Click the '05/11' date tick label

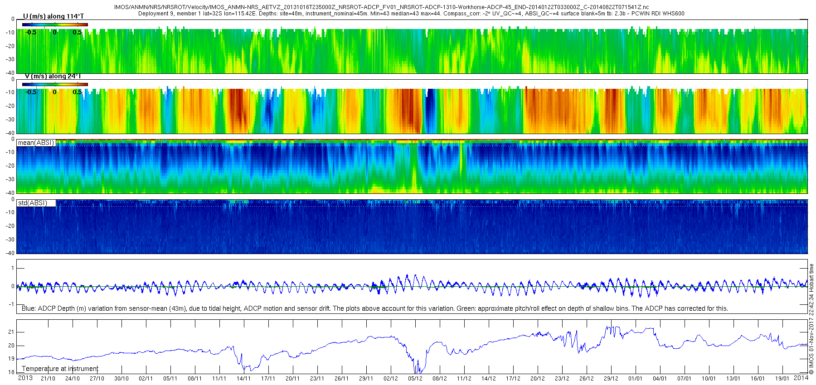pos(170,379)
